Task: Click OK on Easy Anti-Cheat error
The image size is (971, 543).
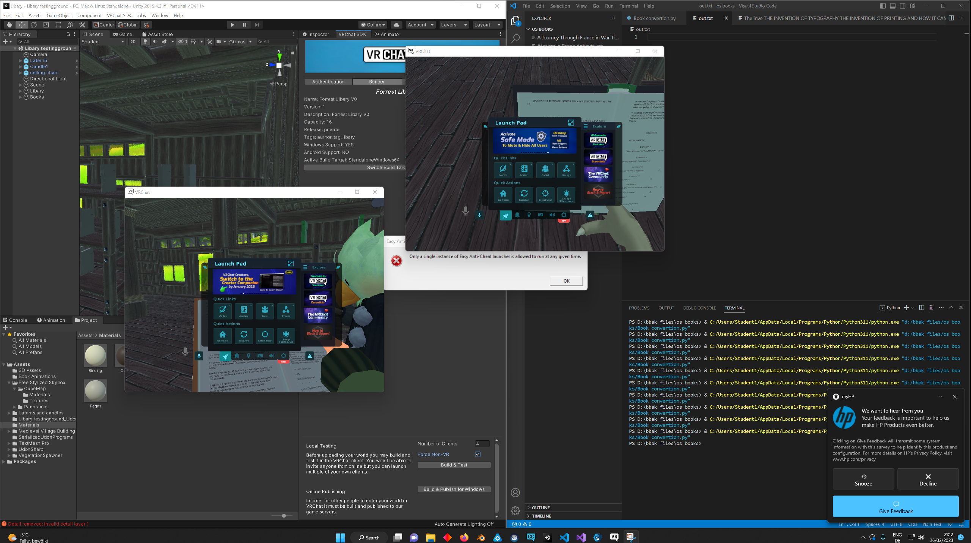Action: (x=566, y=281)
